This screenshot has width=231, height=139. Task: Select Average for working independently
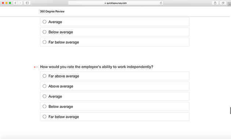(115, 96)
